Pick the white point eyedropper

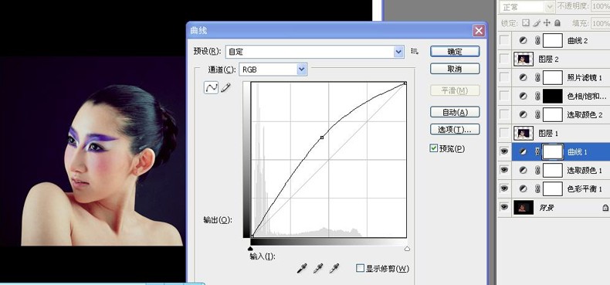click(334, 268)
